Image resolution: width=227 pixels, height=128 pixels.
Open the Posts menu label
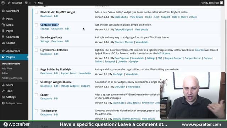(x=10, y=19)
